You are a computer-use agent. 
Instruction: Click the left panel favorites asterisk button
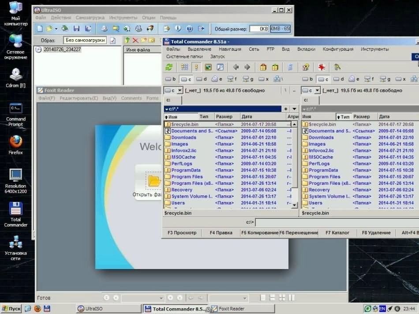286,109
